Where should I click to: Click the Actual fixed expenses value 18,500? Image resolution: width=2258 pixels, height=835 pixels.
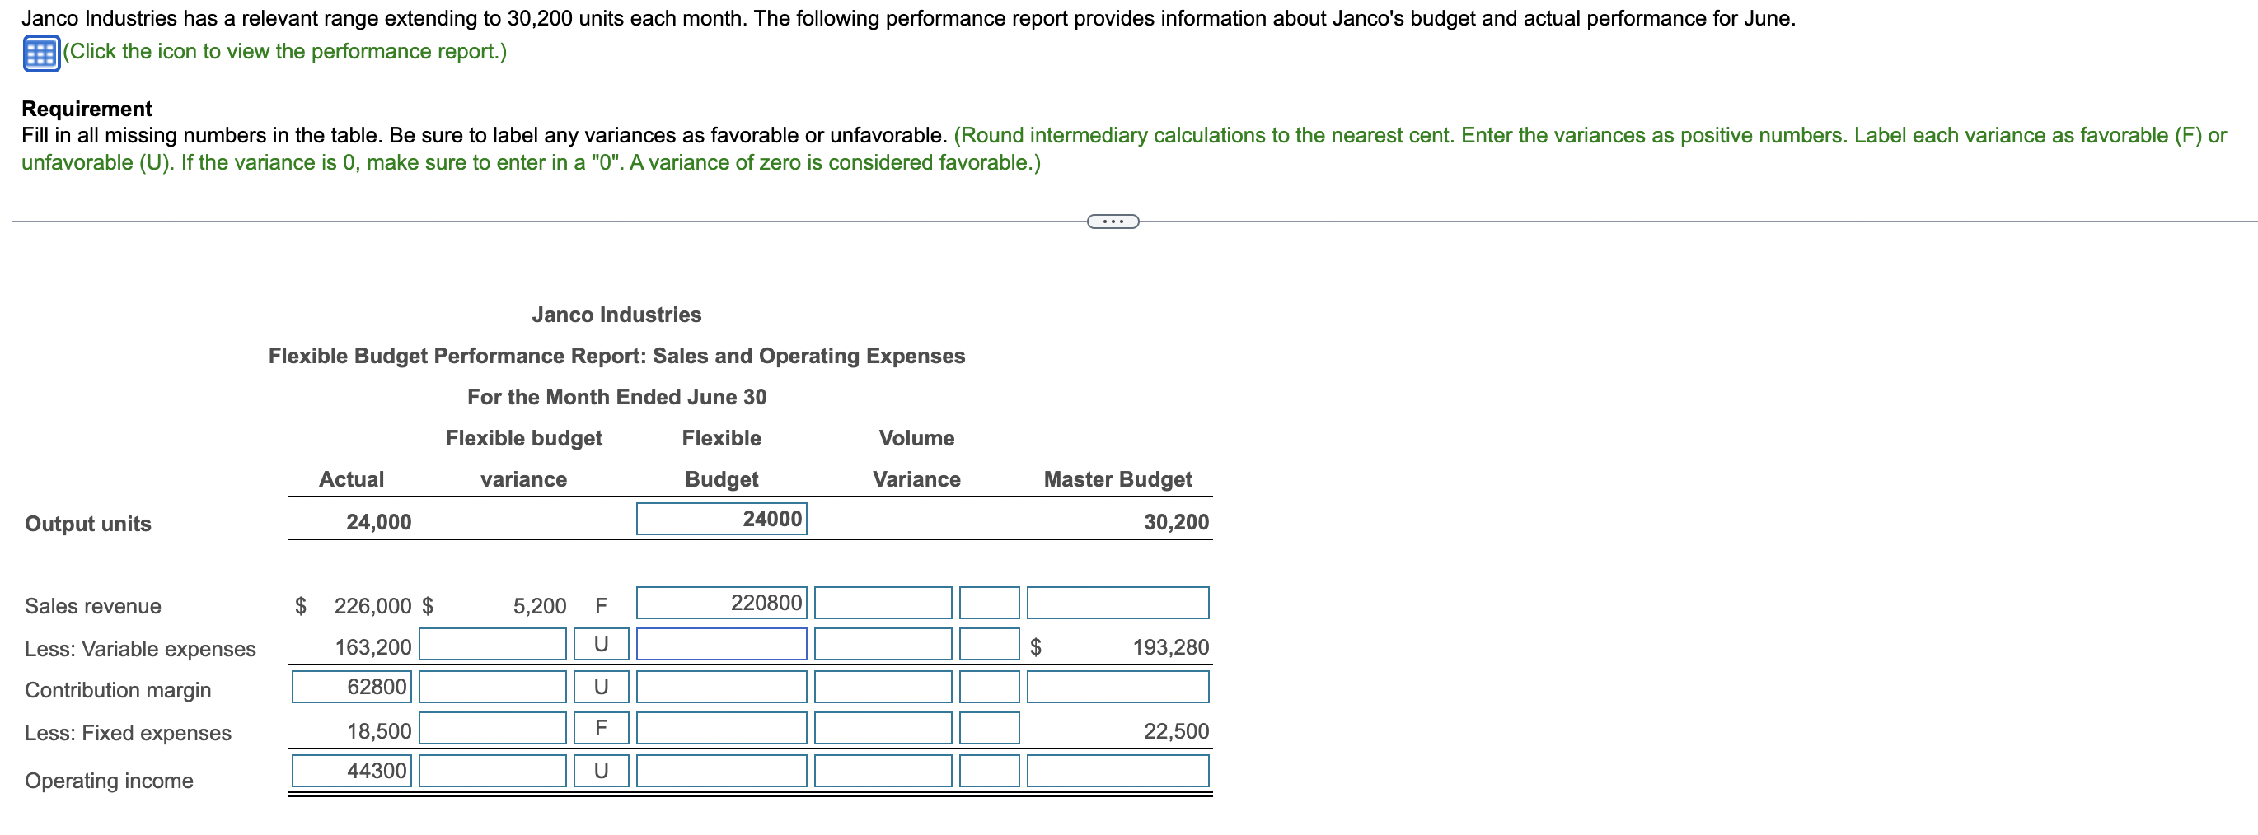pos(379,731)
